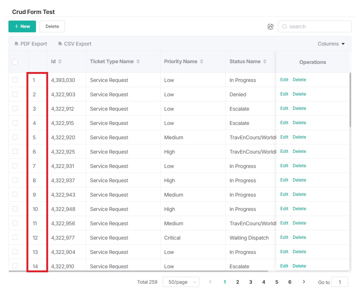Viewport: 361px width, 298px height.
Task: Go to next page with right arrow
Action: (x=304, y=282)
